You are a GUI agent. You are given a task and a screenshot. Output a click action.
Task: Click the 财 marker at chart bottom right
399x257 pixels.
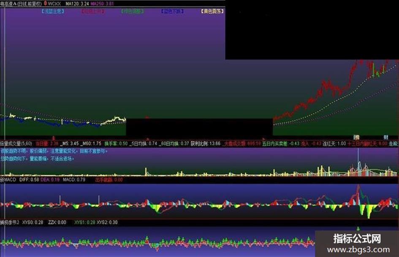386,138
